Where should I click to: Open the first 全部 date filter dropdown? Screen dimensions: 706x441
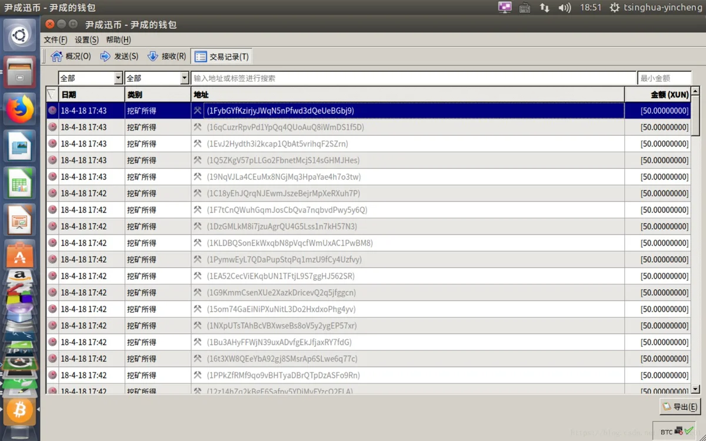pos(91,78)
